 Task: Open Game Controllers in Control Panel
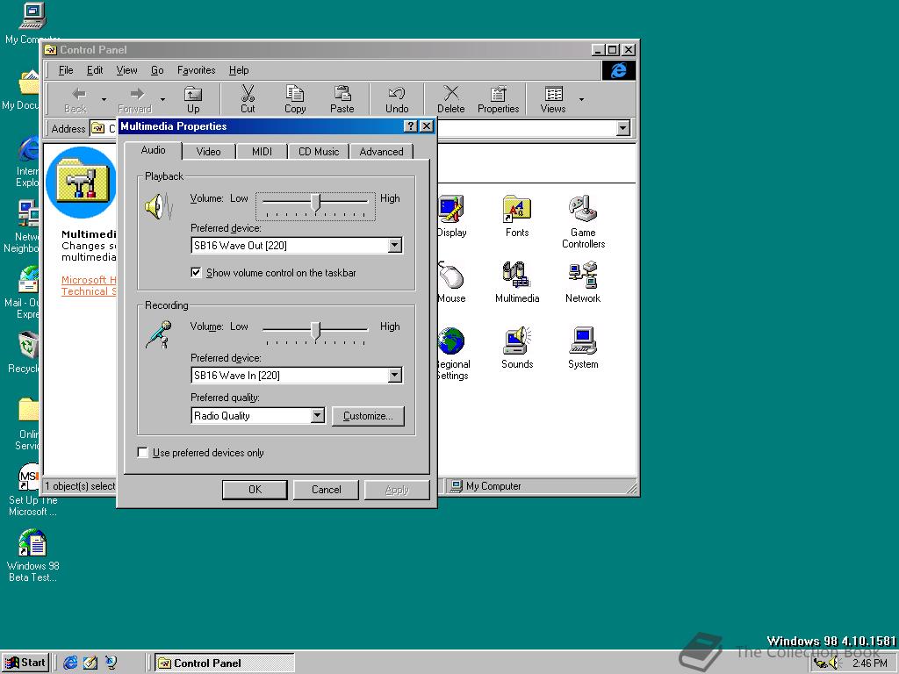(x=583, y=211)
